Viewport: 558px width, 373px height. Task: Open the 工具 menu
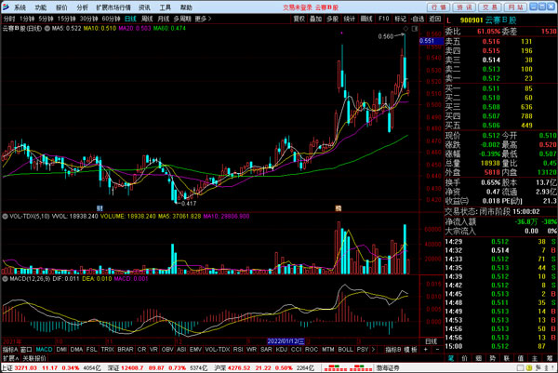click(166, 7)
